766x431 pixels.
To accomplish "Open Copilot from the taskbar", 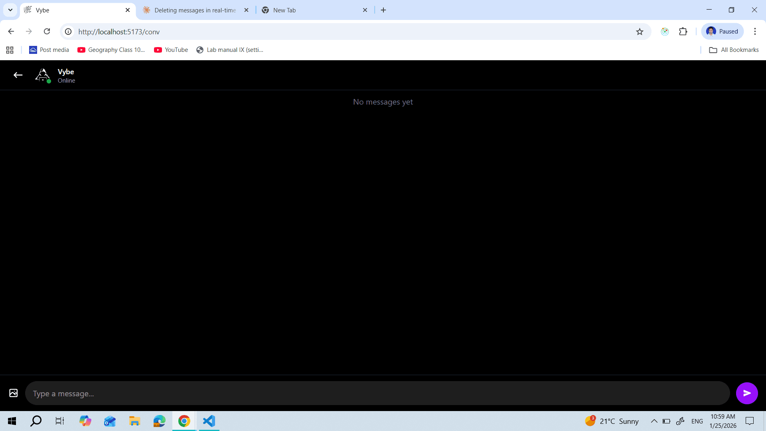I will (x=85, y=421).
